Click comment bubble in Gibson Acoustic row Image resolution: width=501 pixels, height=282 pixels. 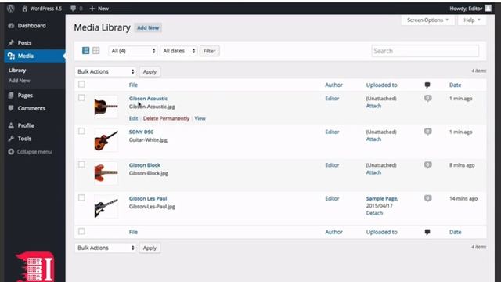[x=428, y=99]
